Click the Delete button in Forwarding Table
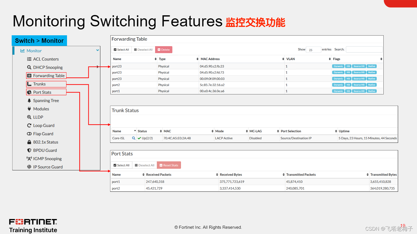 click(x=163, y=49)
